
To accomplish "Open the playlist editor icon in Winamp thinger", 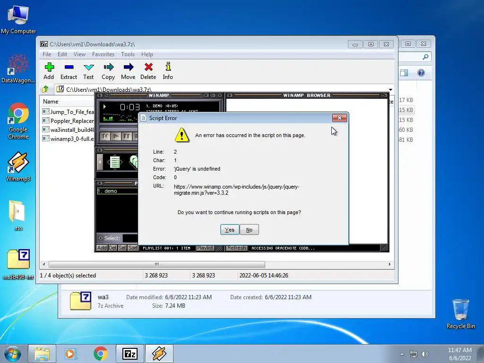I will 115,163.
